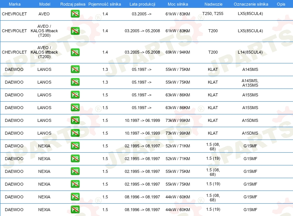Image resolution: width=293 pixels, height=216 pixels.
Task: Click the Opis column header
Action: coord(281,4)
